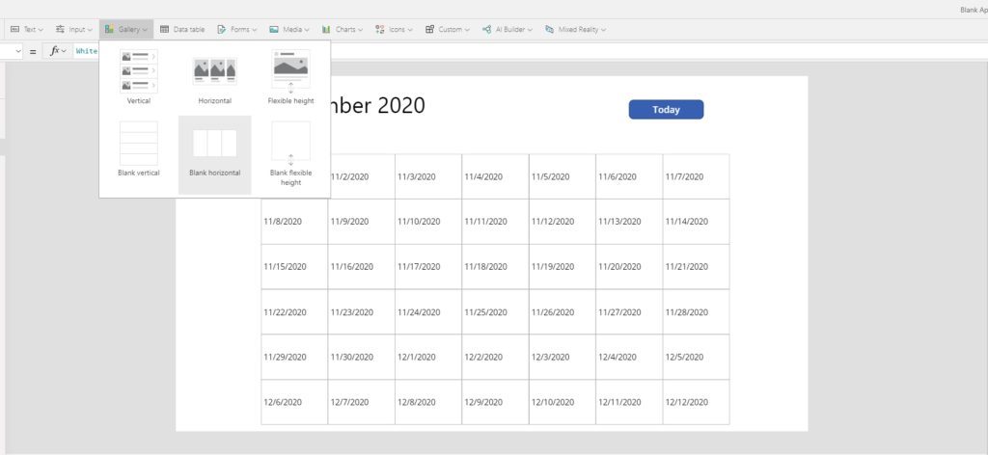Select the 11/13/2020 calendar cell
The height and width of the screenshot is (455, 988).
(629, 222)
